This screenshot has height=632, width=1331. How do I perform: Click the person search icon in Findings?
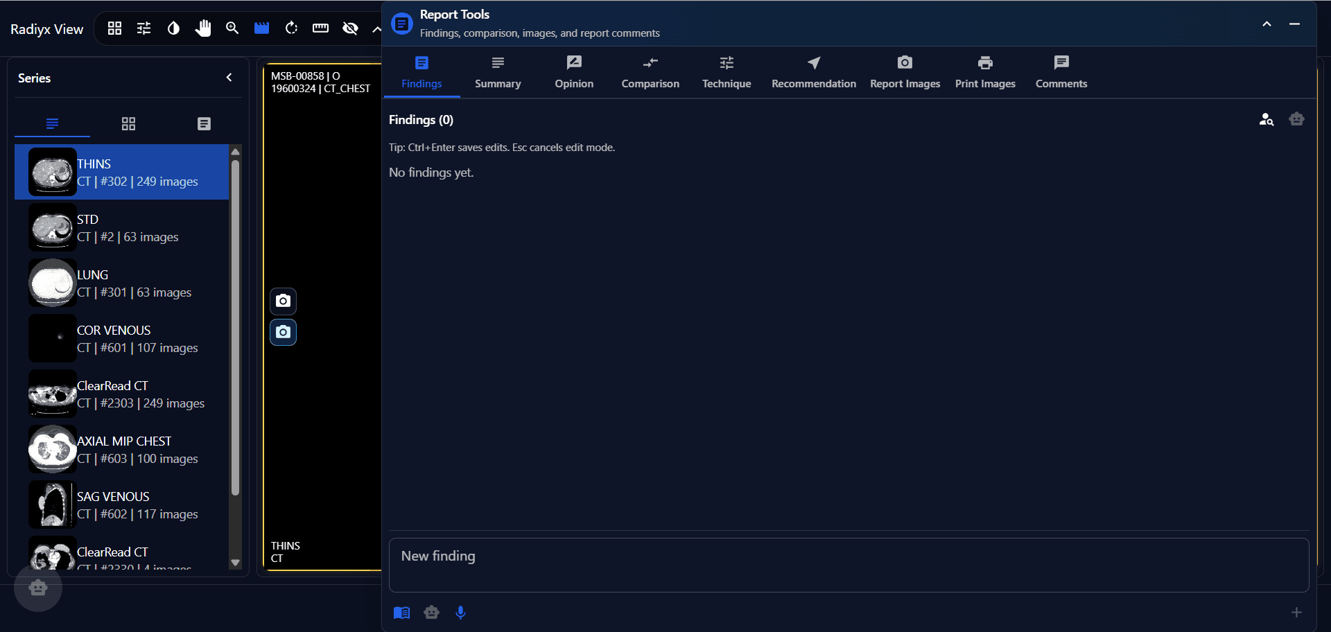(x=1267, y=119)
